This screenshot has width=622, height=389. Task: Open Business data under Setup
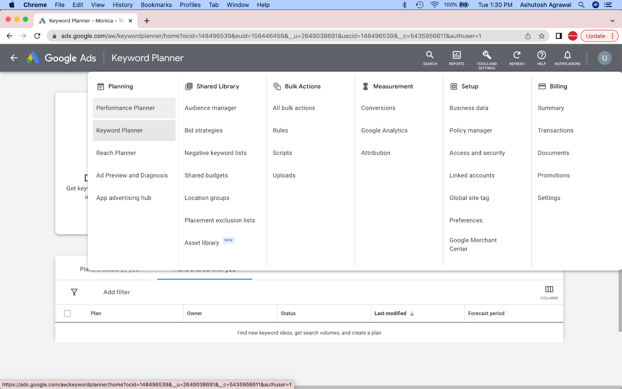point(469,108)
